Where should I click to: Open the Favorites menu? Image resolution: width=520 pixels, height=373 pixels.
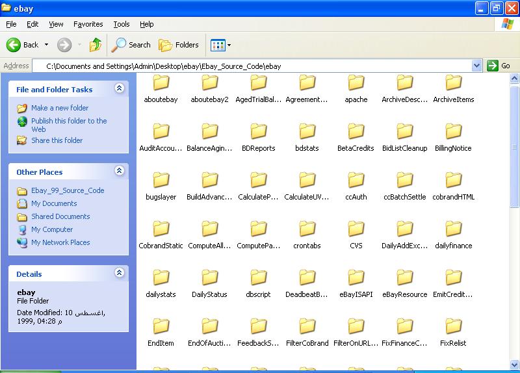click(x=88, y=24)
